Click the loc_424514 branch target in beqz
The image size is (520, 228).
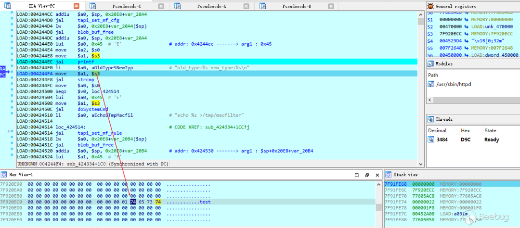click(106, 91)
